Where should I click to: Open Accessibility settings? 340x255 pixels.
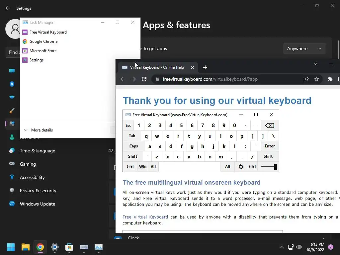pos(32,177)
